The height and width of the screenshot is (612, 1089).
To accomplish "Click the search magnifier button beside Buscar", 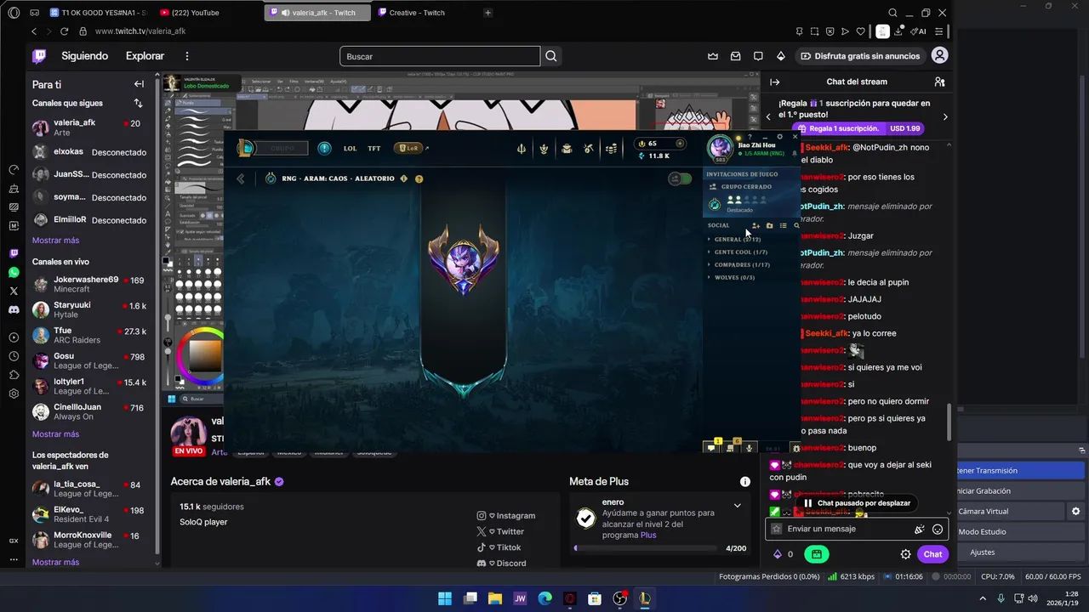I will [x=551, y=56].
